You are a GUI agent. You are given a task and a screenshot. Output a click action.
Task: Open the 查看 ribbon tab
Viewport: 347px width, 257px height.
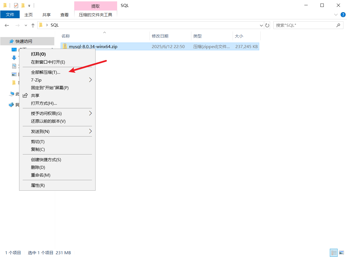(x=65, y=15)
